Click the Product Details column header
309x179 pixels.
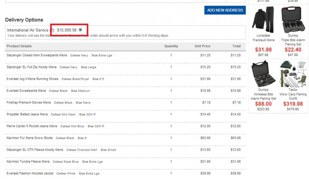click(x=19, y=46)
